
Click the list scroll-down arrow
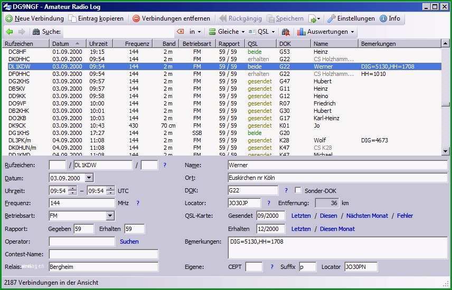[x=445, y=151]
